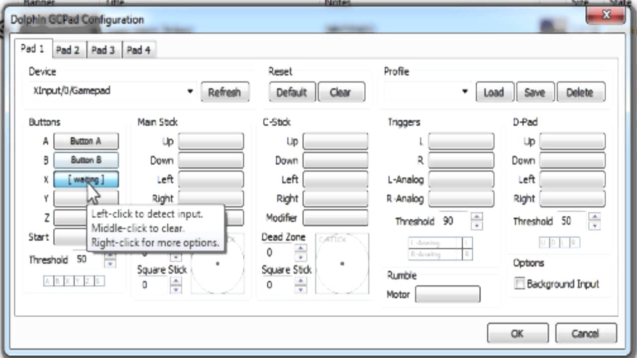Click the Main Stick Square Stick value field
Screen dimensions: 637x358
pyautogui.click(x=153, y=285)
